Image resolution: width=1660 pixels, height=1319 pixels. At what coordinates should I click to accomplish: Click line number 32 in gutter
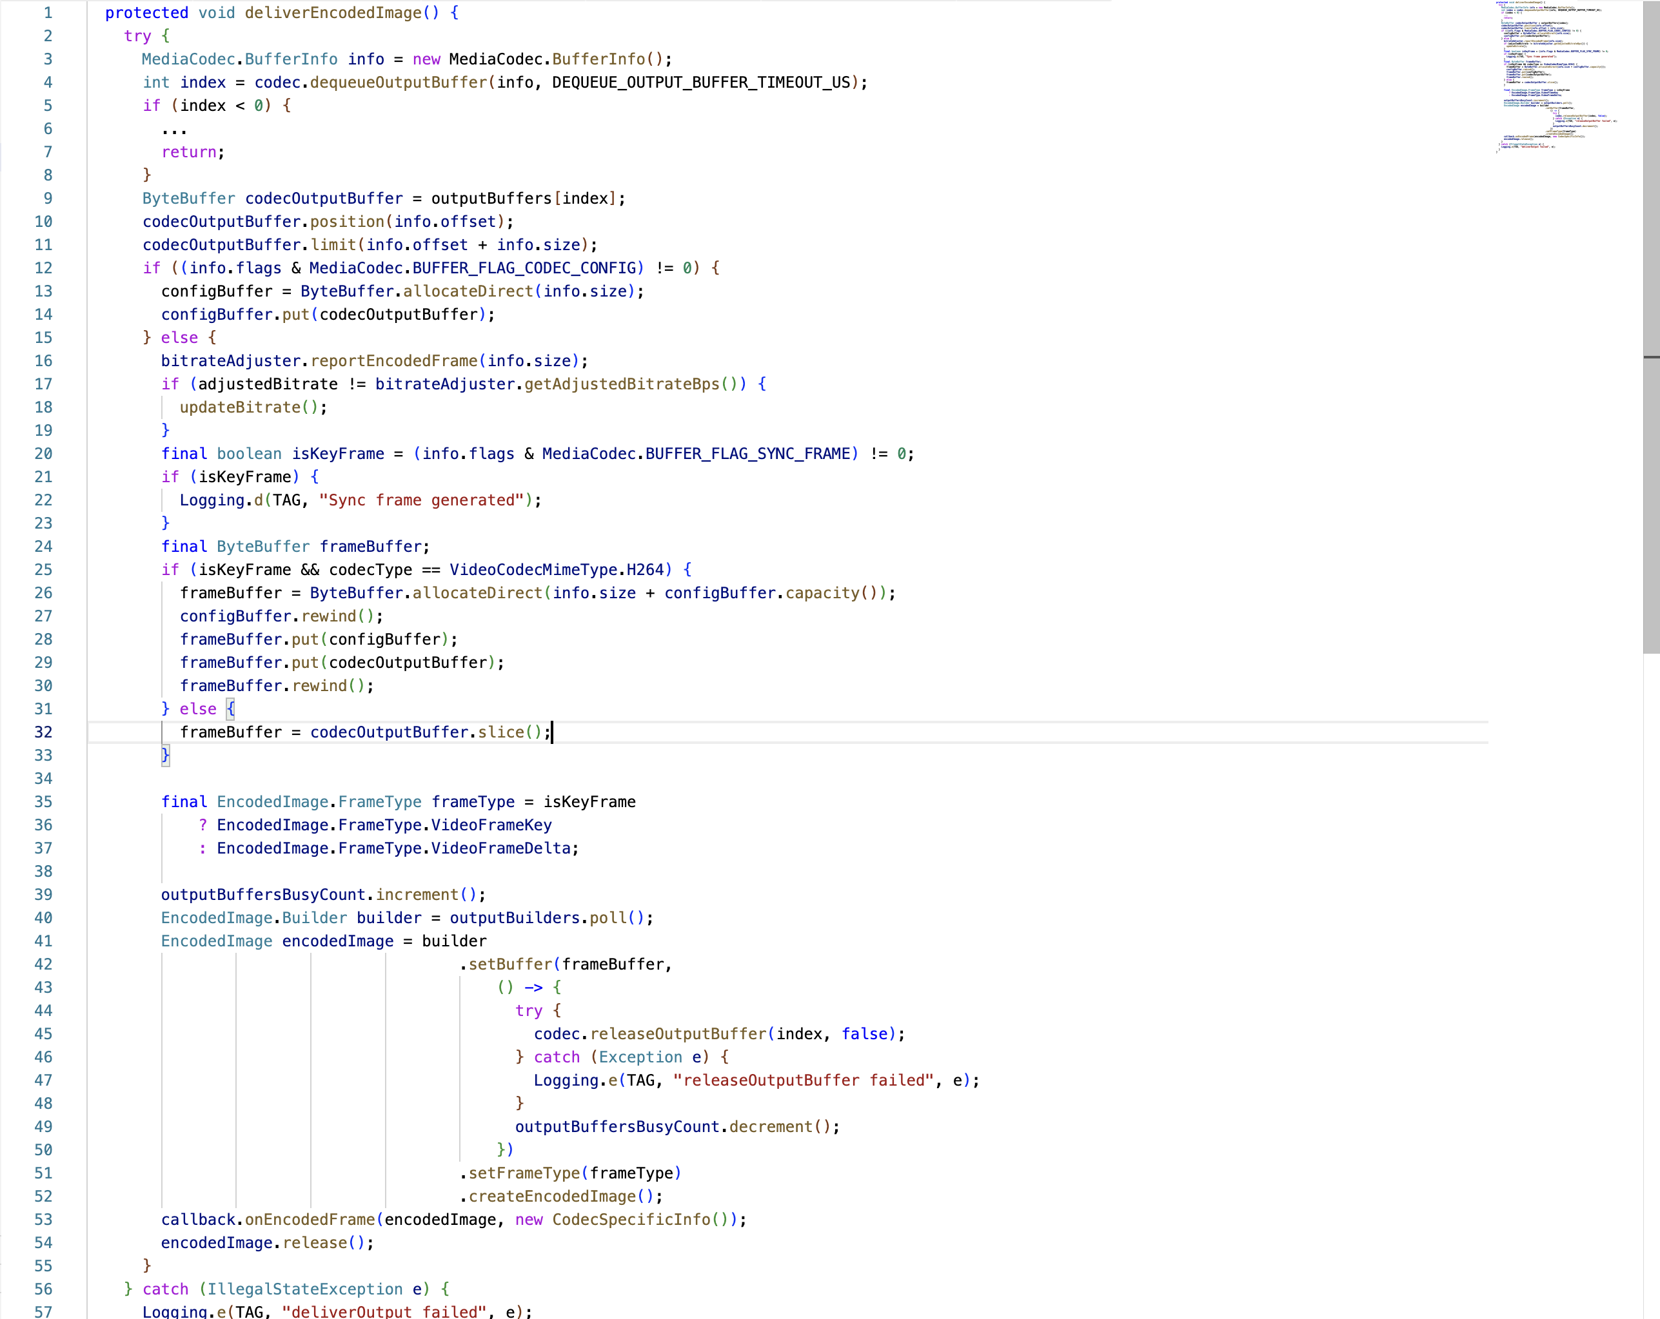click(x=43, y=732)
